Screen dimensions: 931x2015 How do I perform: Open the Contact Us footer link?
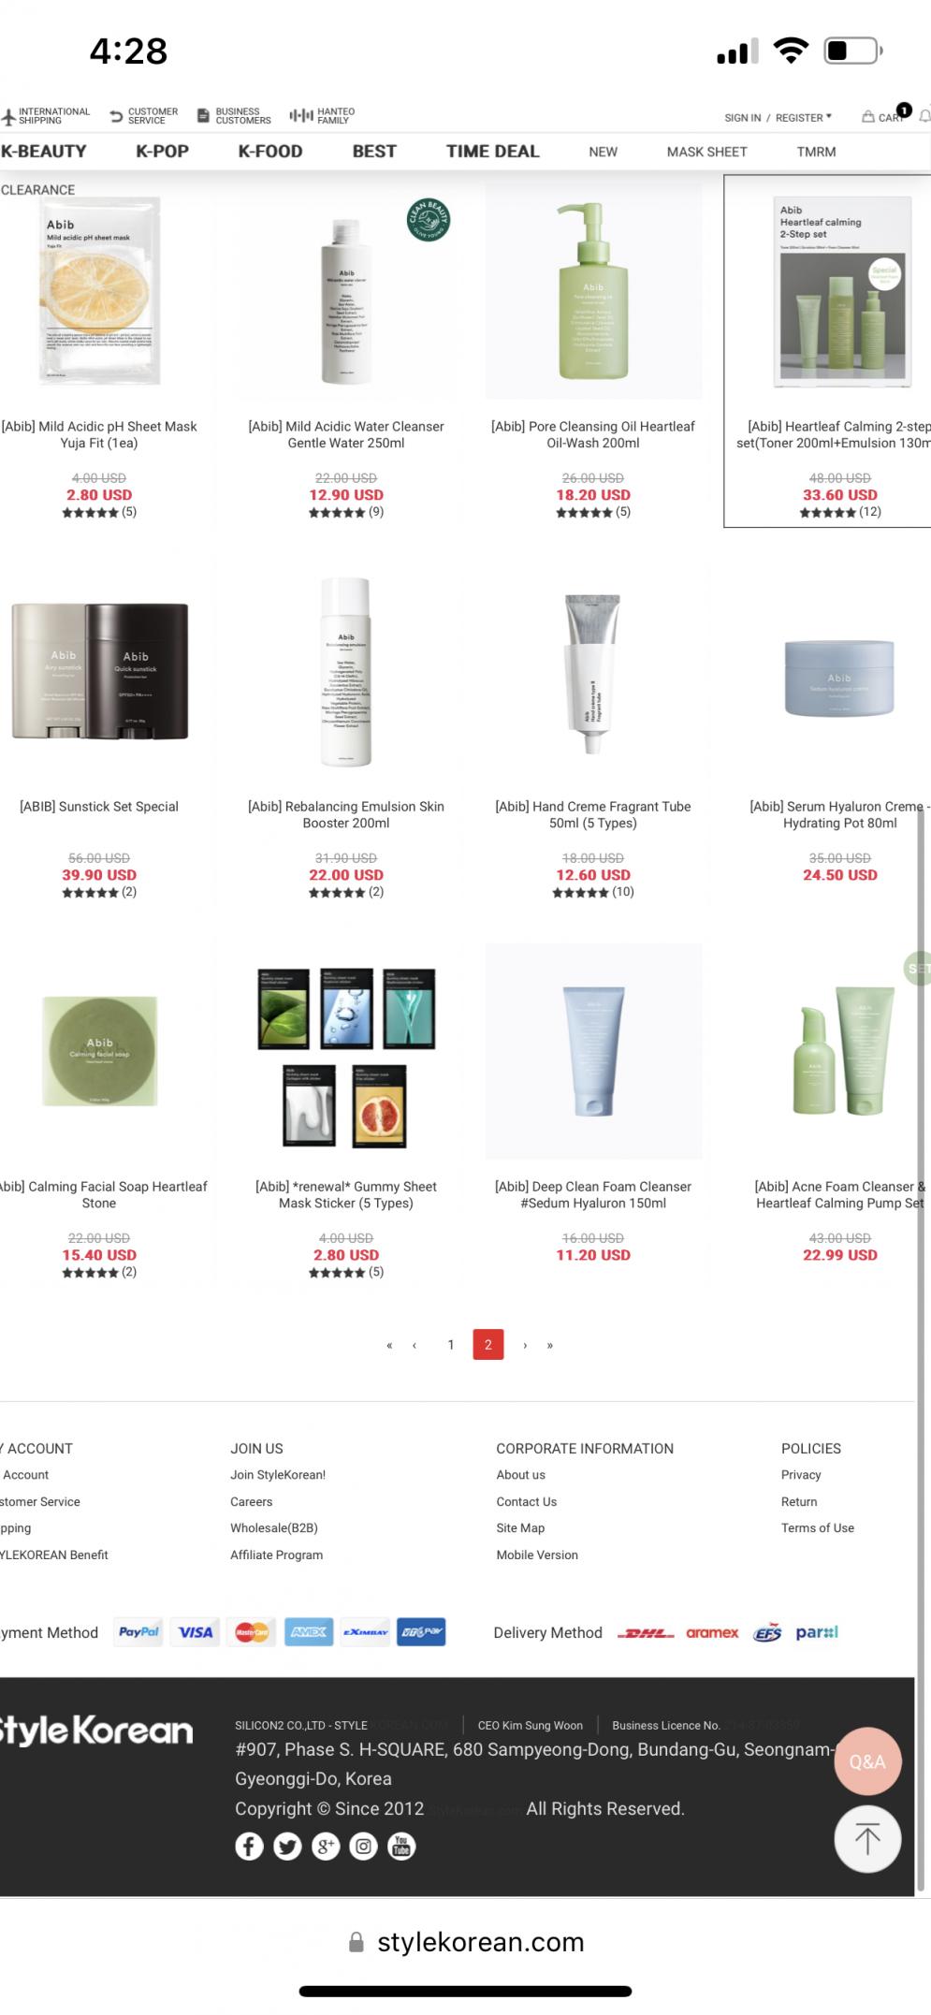click(x=527, y=1501)
